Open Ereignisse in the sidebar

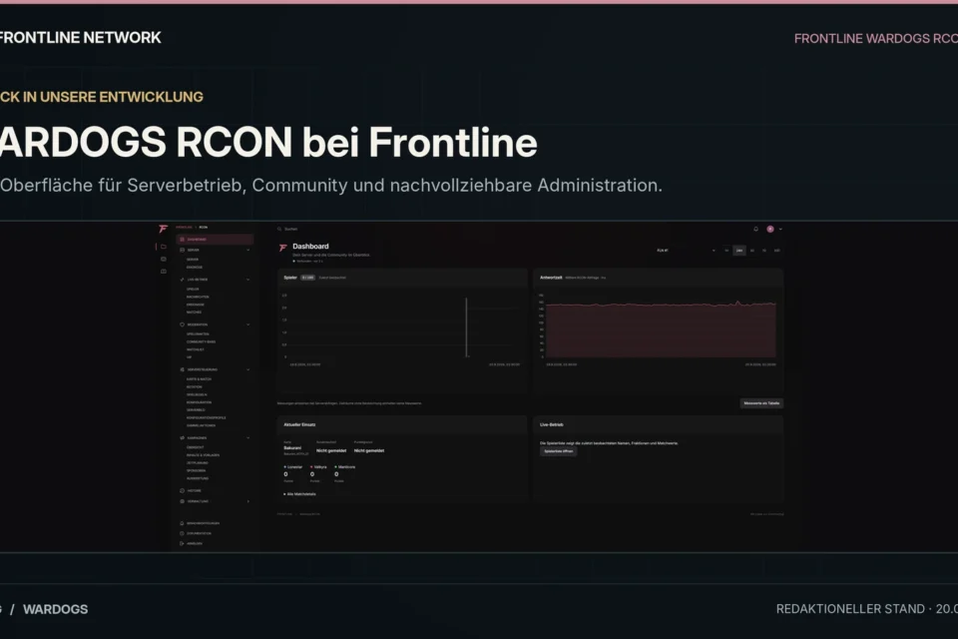click(x=196, y=305)
